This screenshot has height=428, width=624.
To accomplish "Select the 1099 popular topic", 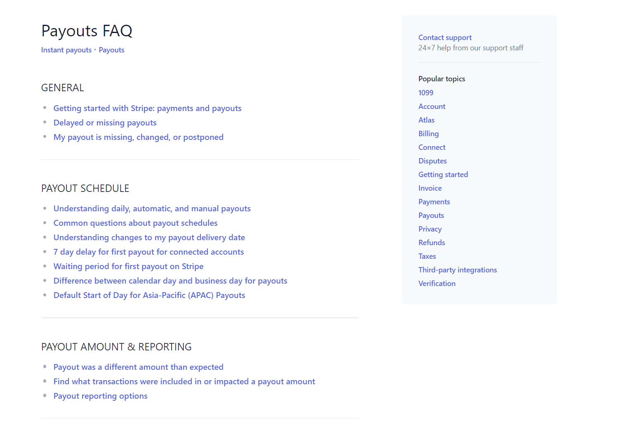I will coord(426,93).
